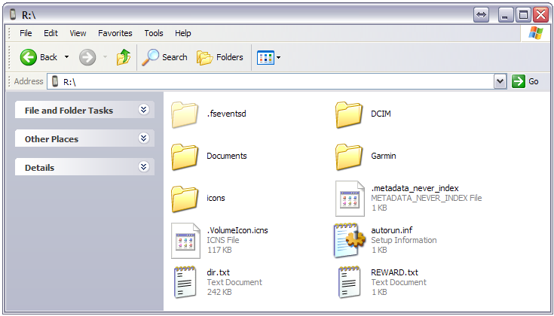
Task: Maximize the R:\ window
Action: pyautogui.click(x=523, y=15)
